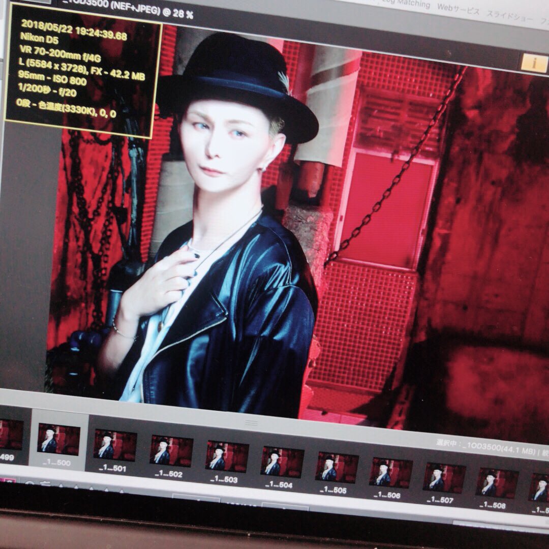This screenshot has height=549, width=549.
Task: Select filmstrip thumbnail _1...507
Action: (444, 478)
